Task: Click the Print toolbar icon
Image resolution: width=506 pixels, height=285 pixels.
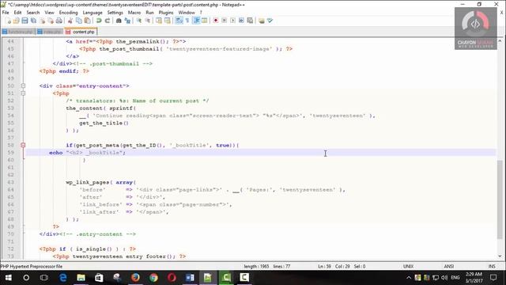Action: (59, 21)
